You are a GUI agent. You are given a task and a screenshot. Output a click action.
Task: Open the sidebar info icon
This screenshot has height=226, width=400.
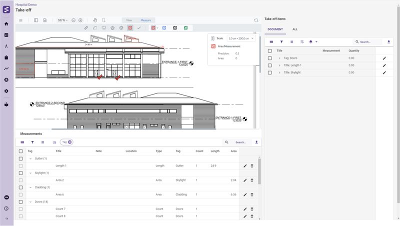click(6, 208)
